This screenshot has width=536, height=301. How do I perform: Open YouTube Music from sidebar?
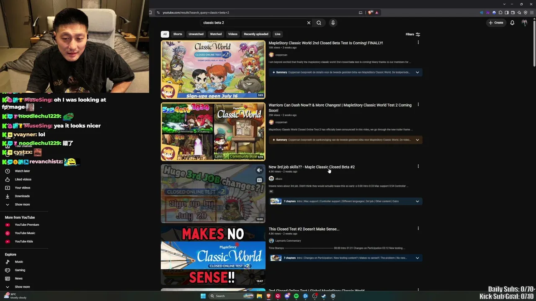[x=25, y=233]
